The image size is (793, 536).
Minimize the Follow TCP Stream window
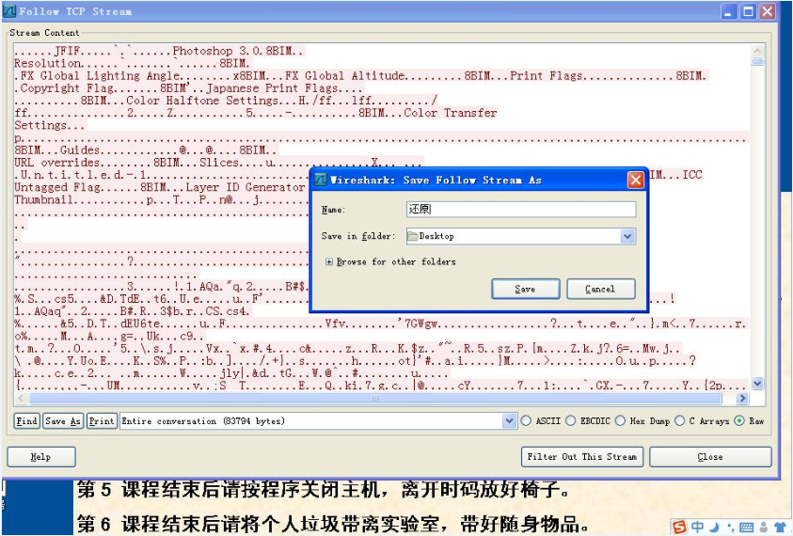(x=729, y=11)
